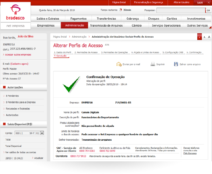Screen dimensions: 212x174
Task: Click the SAIR close X icon
Action: [x=210, y=2]
